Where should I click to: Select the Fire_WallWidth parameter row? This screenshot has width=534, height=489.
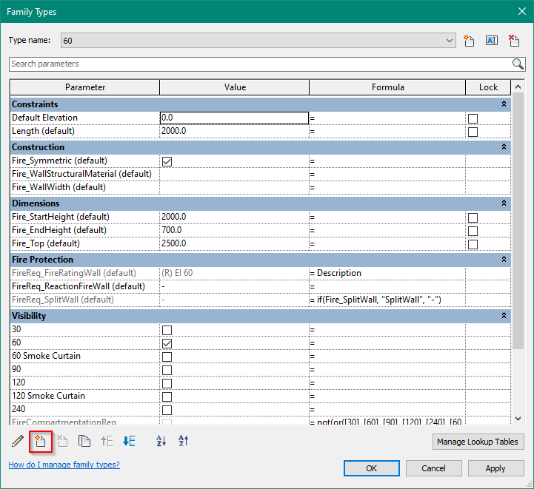[85, 187]
